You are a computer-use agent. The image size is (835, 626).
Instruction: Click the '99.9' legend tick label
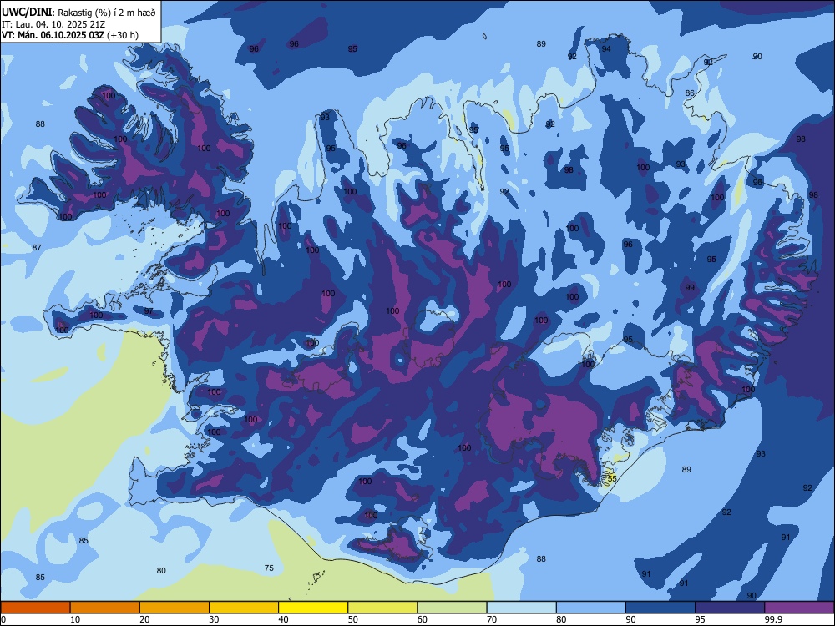click(x=773, y=619)
